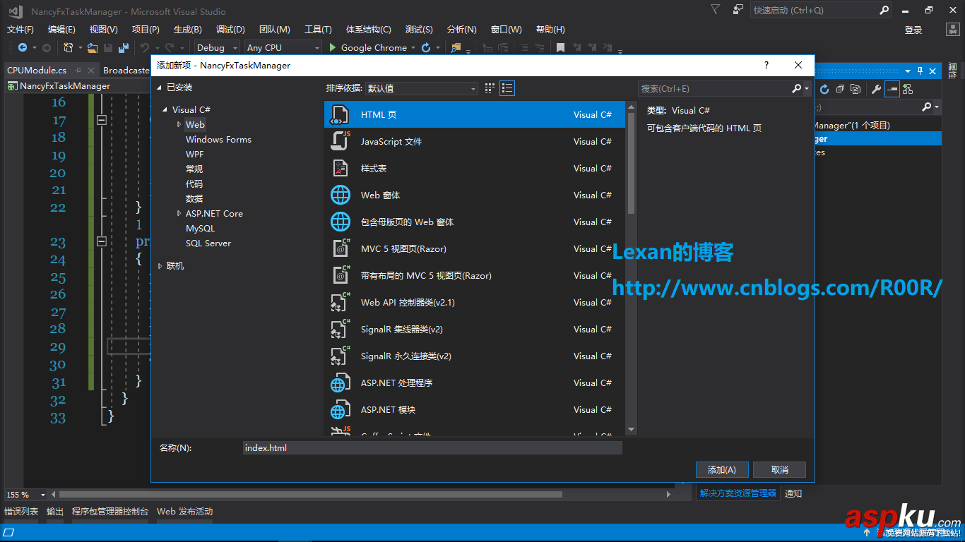Click the view class diagram icon in Solution Explorer
The height and width of the screenshot is (542, 965).
[x=908, y=89]
